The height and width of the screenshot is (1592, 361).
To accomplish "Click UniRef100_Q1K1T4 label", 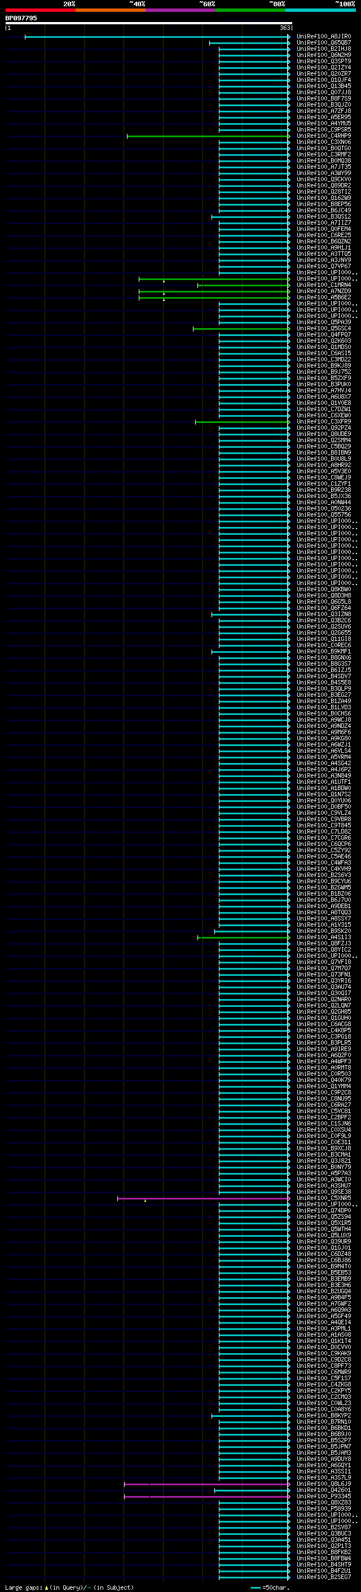I will (x=324, y=1341).
